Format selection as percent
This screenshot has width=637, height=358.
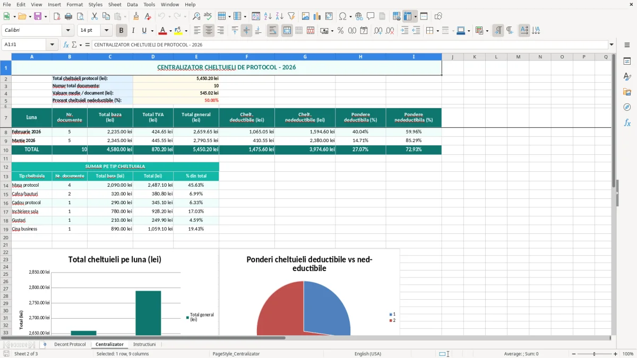[340, 31]
